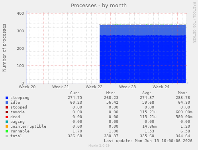Viewport: 198px width, 150px height.
Task: Click runnable maximum value 6.58
Action: pos(185,131)
